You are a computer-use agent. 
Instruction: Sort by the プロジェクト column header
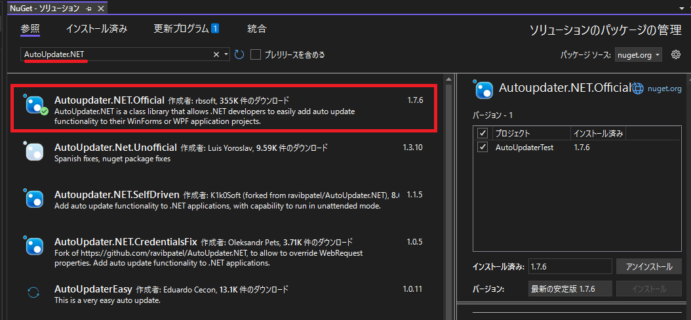(x=530, y=134)
